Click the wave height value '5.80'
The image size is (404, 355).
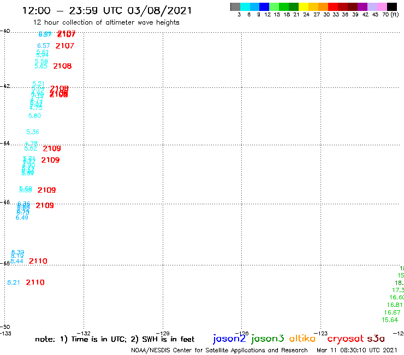click(x=34, y=116)
